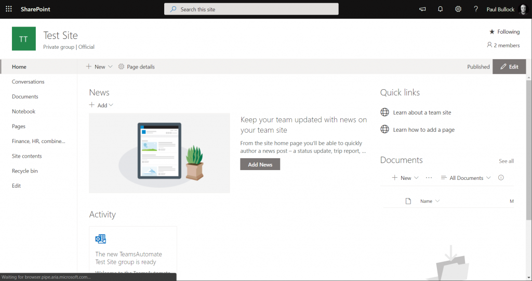Open notifications bell icon
Screen dimensions: 532x281
click(x=440, y=9)
